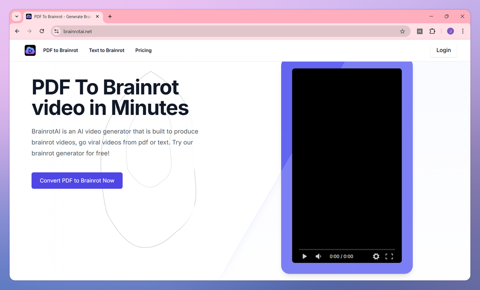Viewport: 480px width, 290px height.
Task: Open the Text to Brainrot page
Action: tap(106, 50)
